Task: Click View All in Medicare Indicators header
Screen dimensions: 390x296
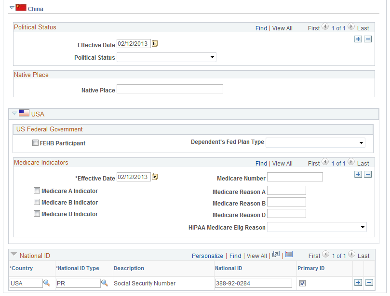Action: pyautogui.click(x=282, y=164)
